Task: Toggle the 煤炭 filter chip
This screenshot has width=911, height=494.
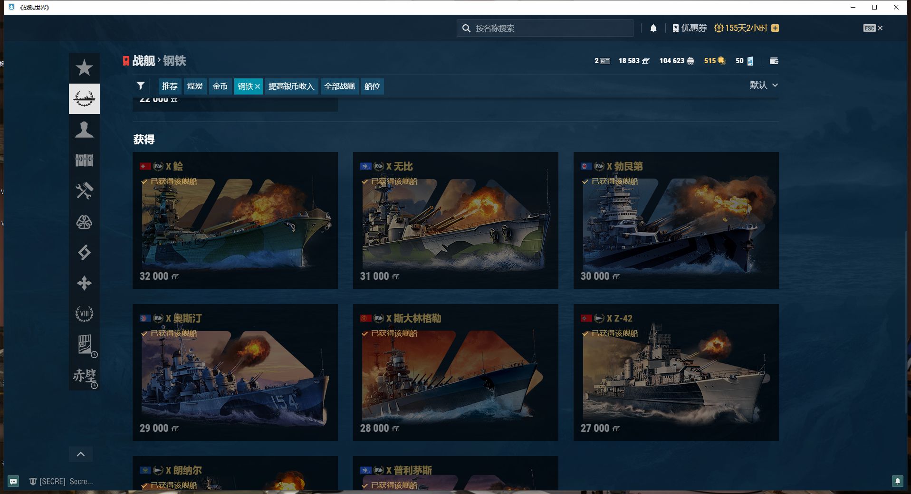Action: [195, 86]
